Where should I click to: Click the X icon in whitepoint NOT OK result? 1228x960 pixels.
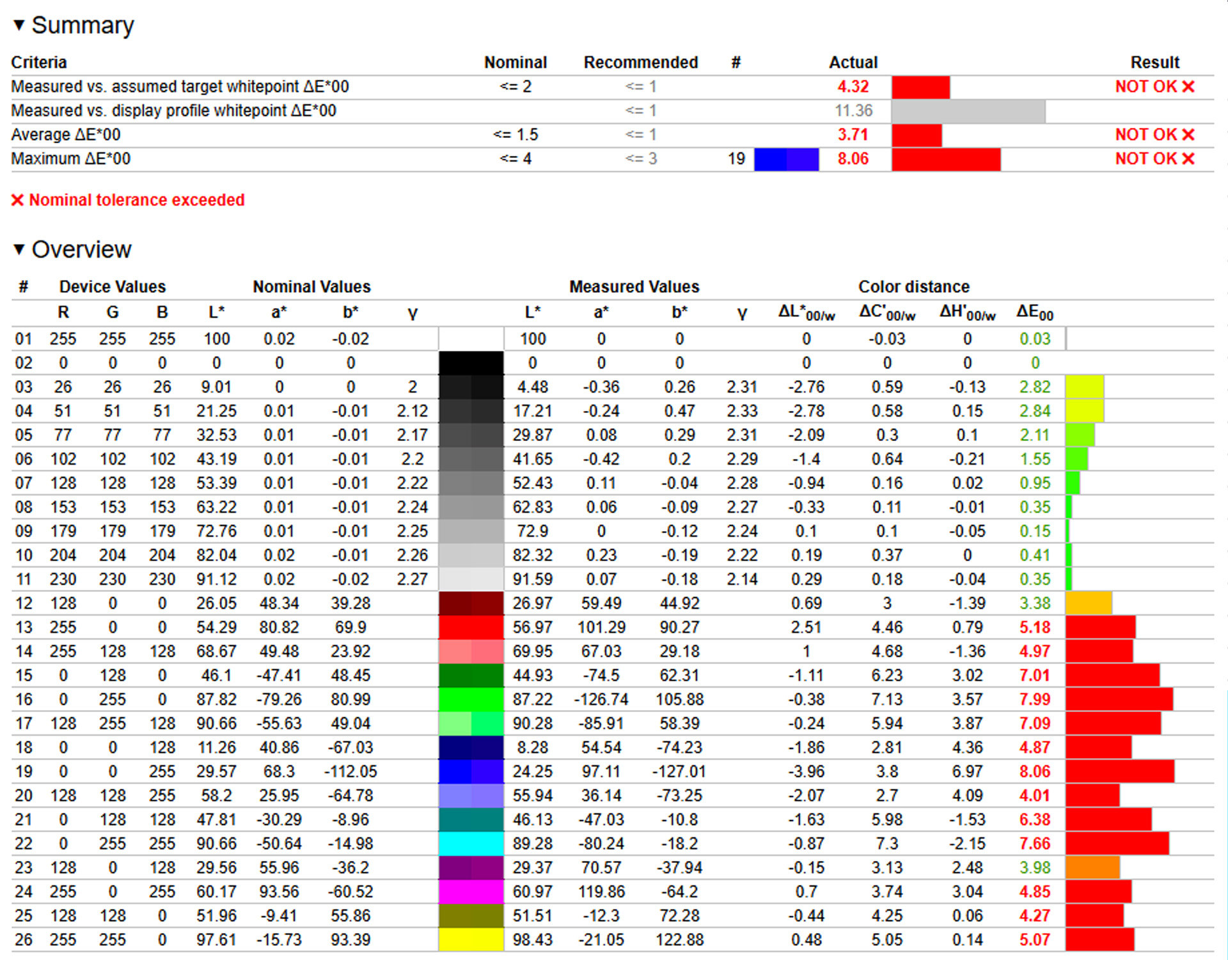coord(1188,87)
